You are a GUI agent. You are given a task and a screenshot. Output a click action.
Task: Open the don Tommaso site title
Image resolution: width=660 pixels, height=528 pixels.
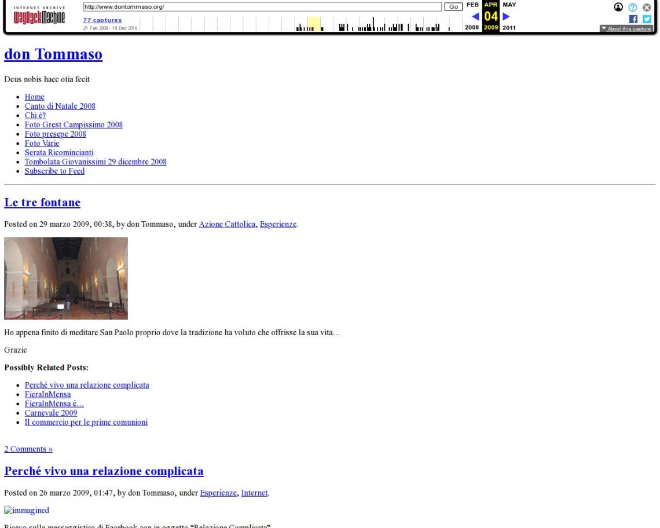[53, 54]
